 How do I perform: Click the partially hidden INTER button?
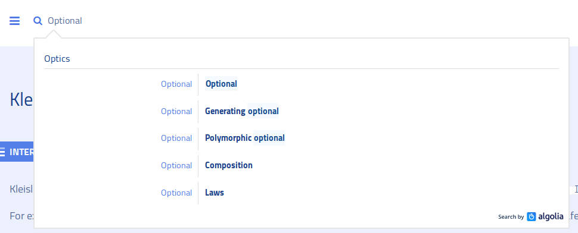(17, 152)
